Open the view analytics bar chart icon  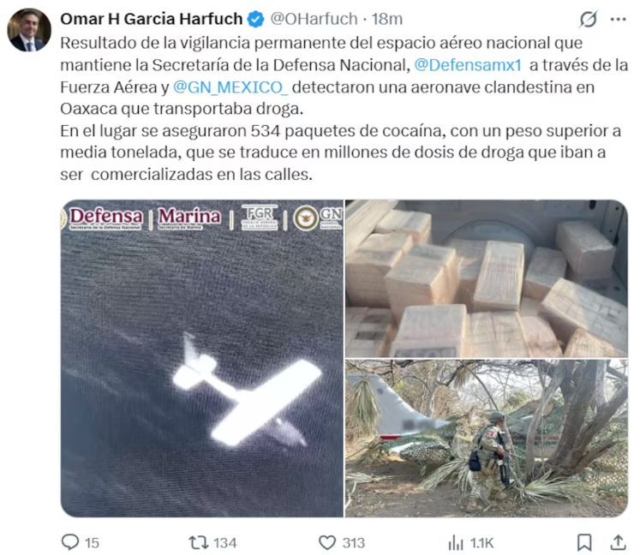pyautogui.click(x=456, y=543)
